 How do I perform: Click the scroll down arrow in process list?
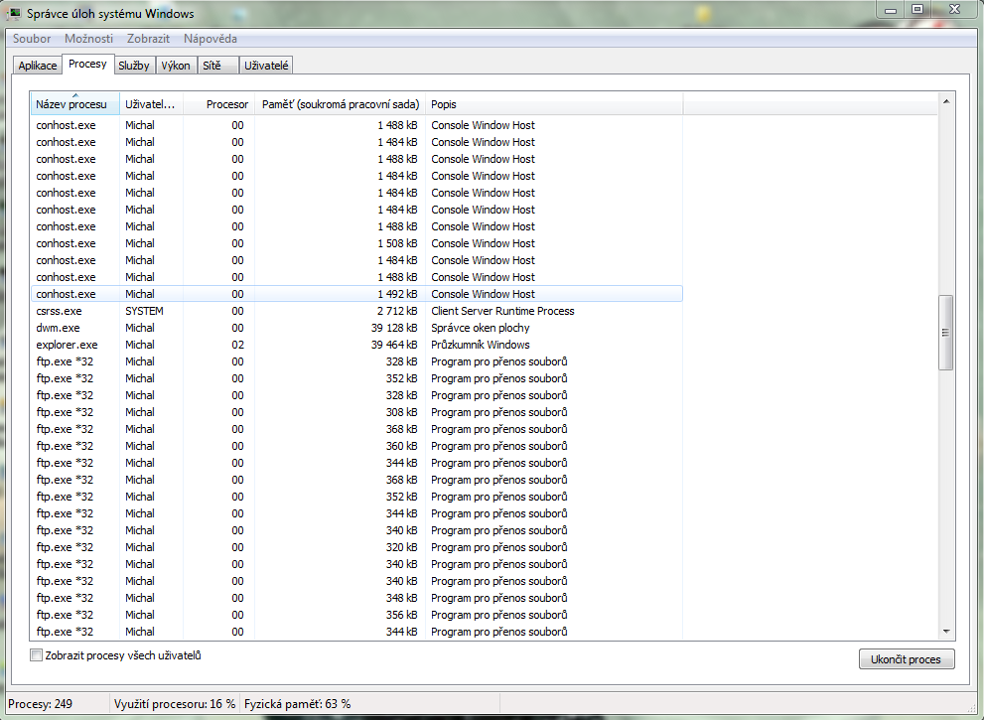[x=946, y=632]
